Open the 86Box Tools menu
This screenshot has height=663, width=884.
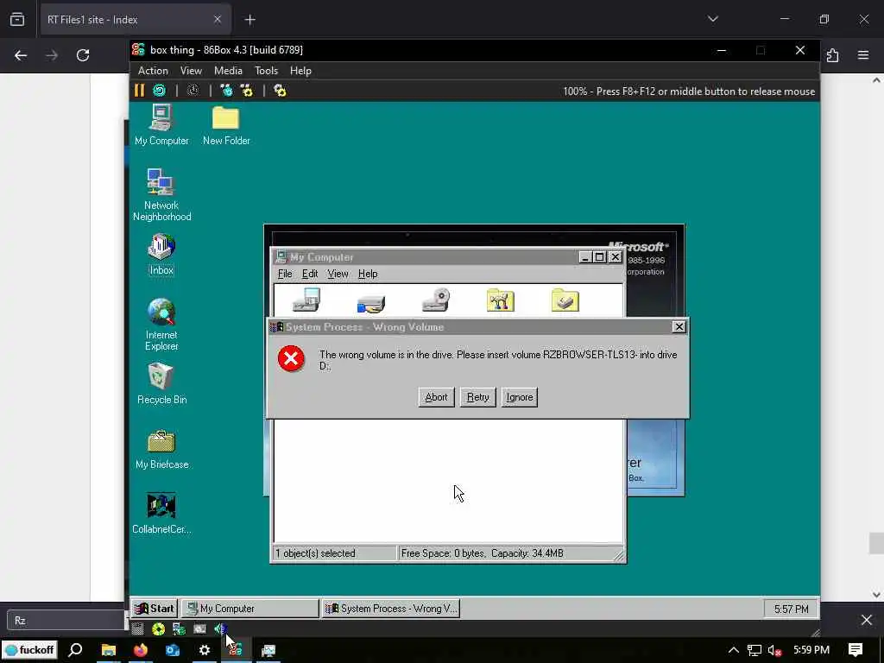coord(266,71)
